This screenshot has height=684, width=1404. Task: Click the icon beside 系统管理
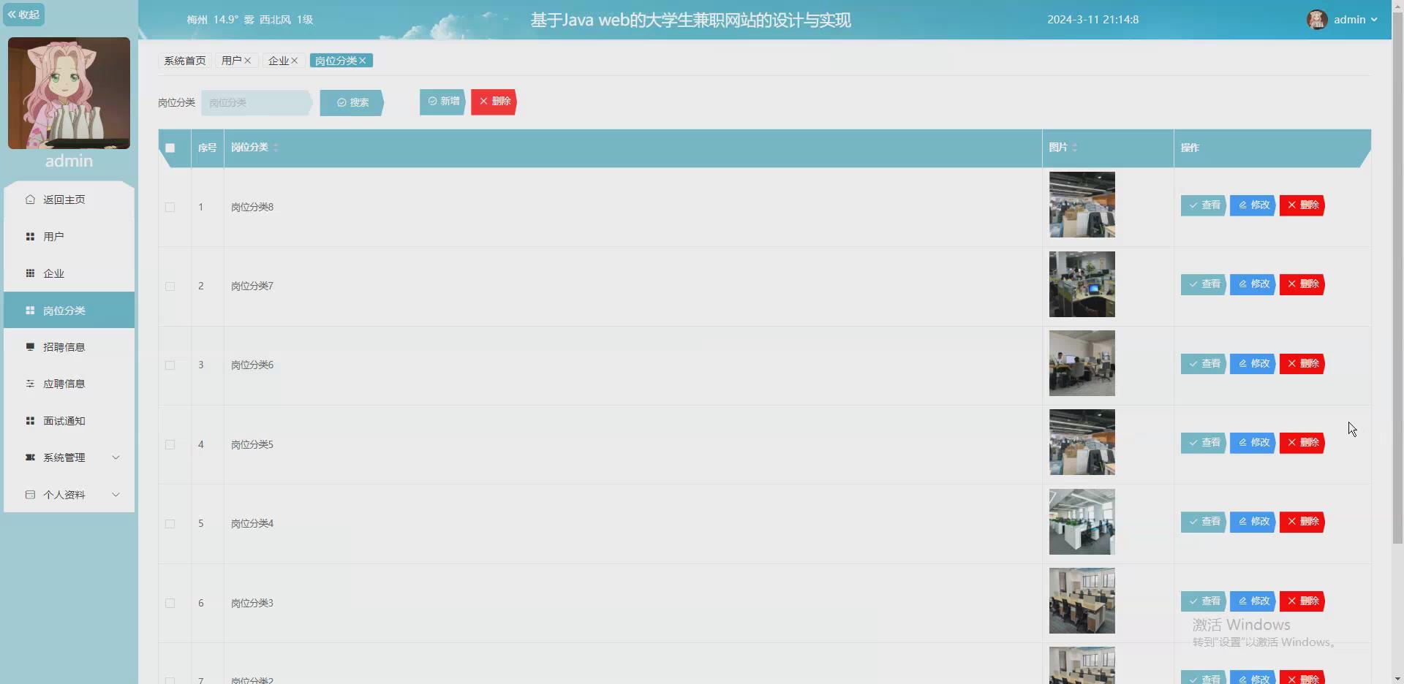[30, 457]
